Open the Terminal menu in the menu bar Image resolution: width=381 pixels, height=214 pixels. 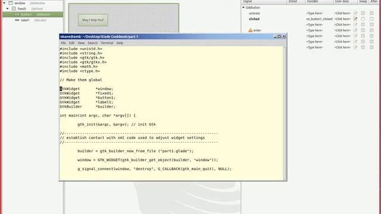pyautogui.click(x=107, y=43)
